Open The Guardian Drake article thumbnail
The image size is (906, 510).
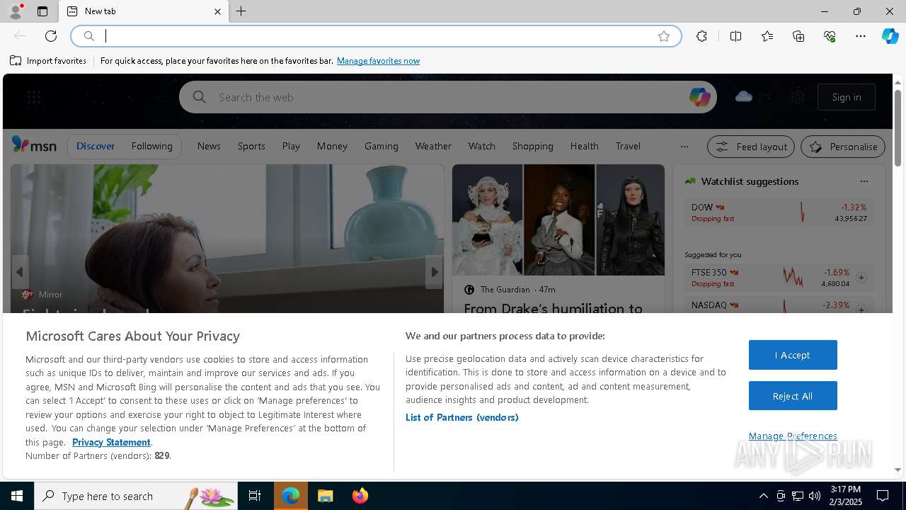click(558, 220)
